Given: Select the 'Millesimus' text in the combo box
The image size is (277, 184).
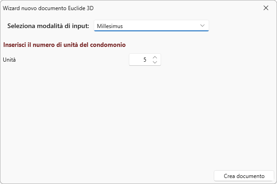Looking at the screenshot, I should [x=110, y=26].
